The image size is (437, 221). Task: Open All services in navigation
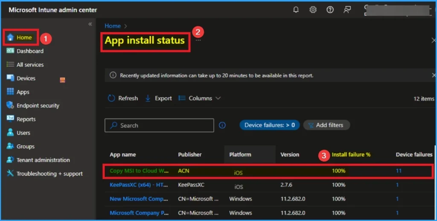[30, 65]
